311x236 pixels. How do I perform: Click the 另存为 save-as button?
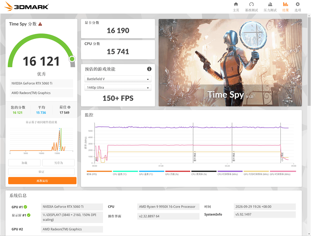pyautogui.click(x=59, y=163)
